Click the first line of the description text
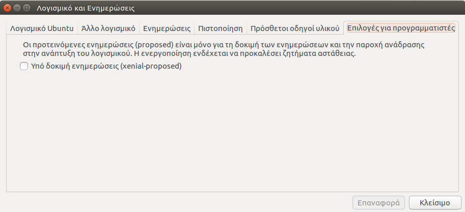The width and height of the screenshot is (465, 212). click(x=224, y=45)
